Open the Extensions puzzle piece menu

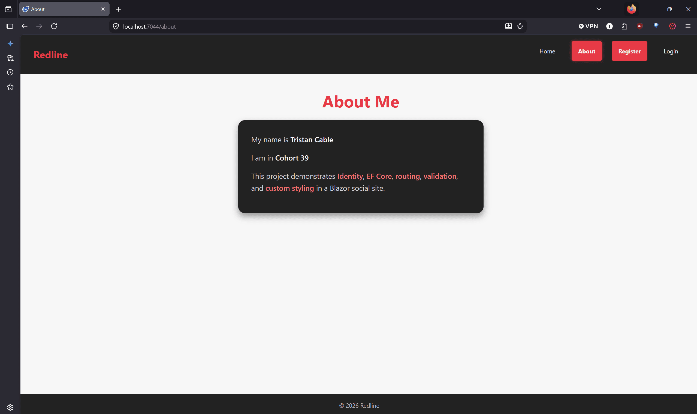tap(624, 26)
